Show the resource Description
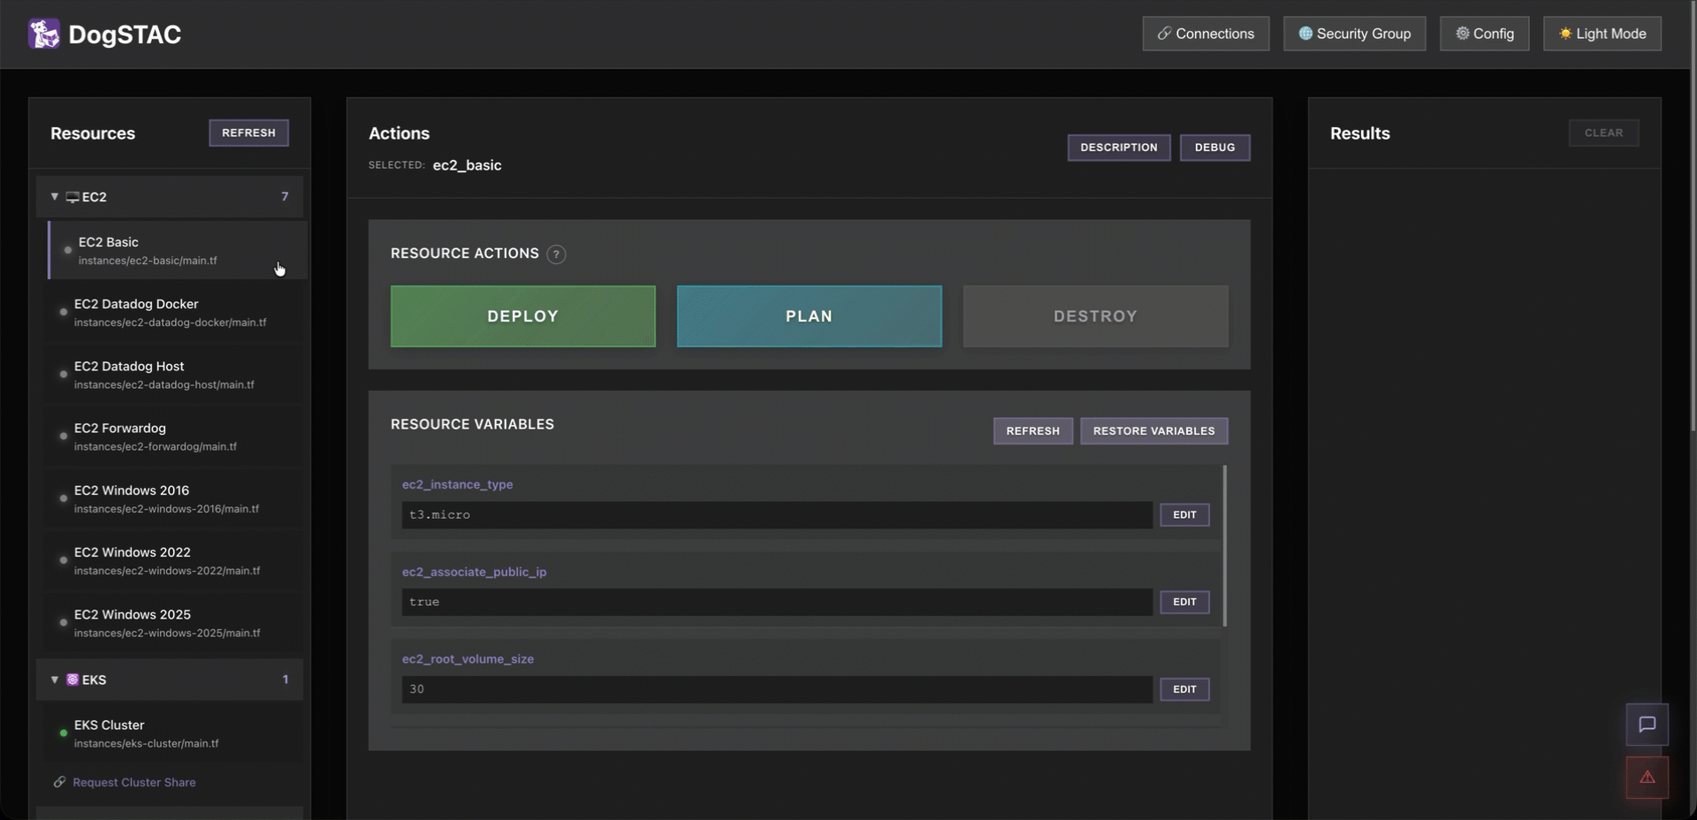This screenshot has height=820, width=1697. pos(1119,148)
